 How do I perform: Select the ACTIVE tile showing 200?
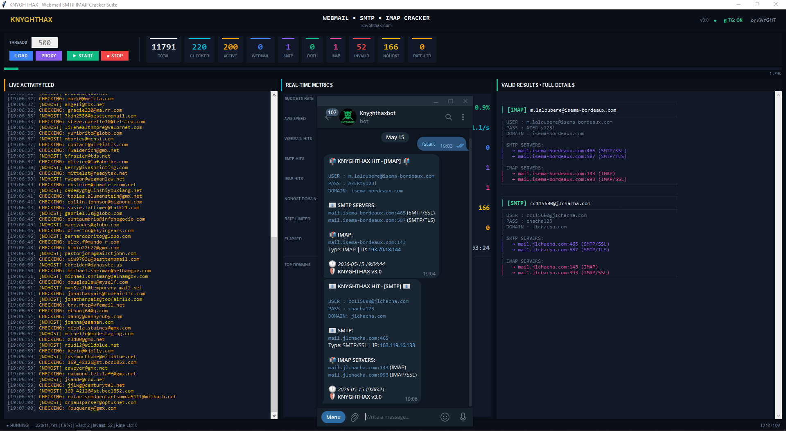[230, 50]
